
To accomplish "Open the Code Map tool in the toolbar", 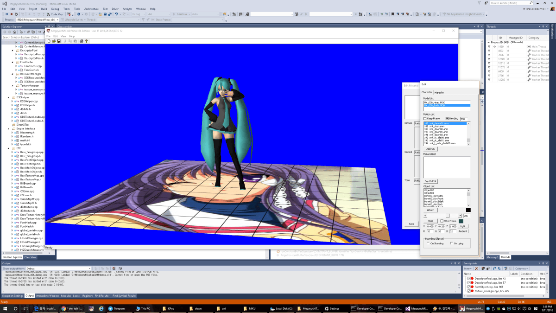I will [x=56, y=14].
